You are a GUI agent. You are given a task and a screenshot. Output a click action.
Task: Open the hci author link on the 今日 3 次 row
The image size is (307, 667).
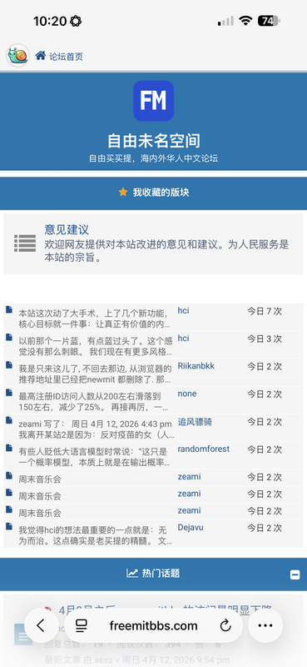point(183,339)
